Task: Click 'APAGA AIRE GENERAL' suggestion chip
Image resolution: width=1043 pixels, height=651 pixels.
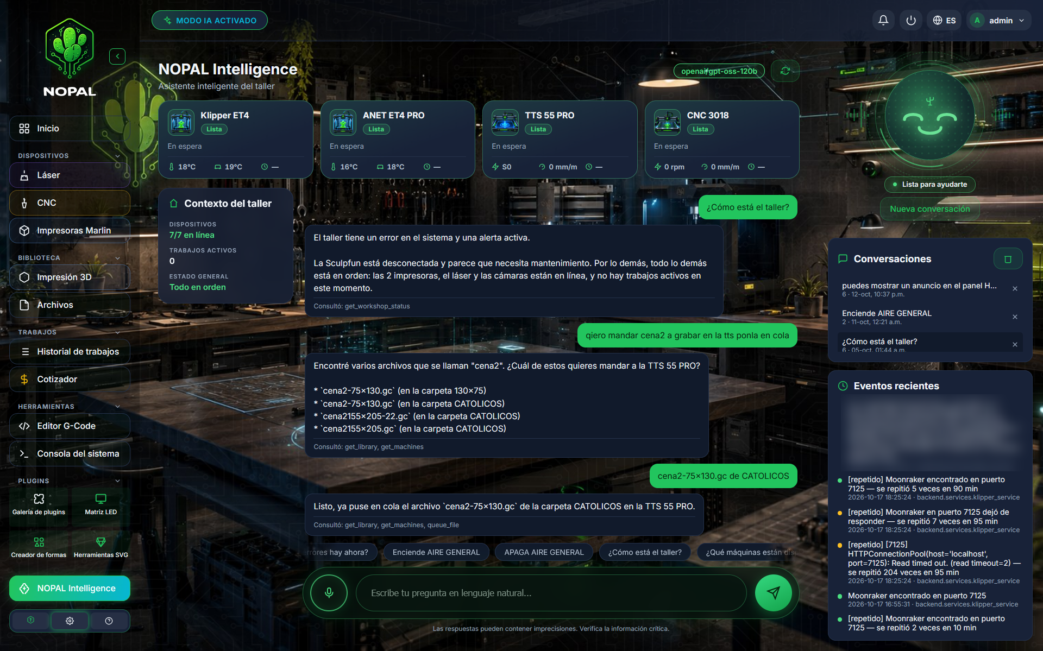Action: point(544,552)
